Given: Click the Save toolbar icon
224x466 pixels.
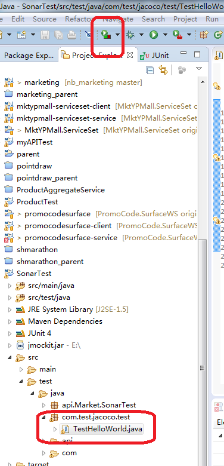Looking at the screenshot, I should click(x=45, y=35).
